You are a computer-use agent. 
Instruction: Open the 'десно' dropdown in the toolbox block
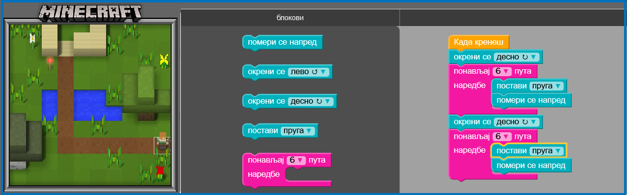311,101
